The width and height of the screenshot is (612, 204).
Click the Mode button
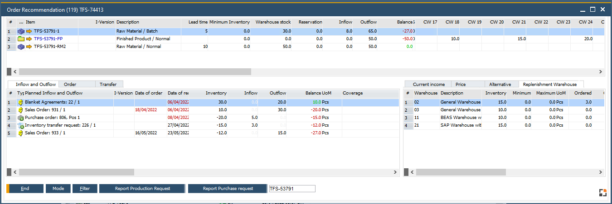coord(58,189)
